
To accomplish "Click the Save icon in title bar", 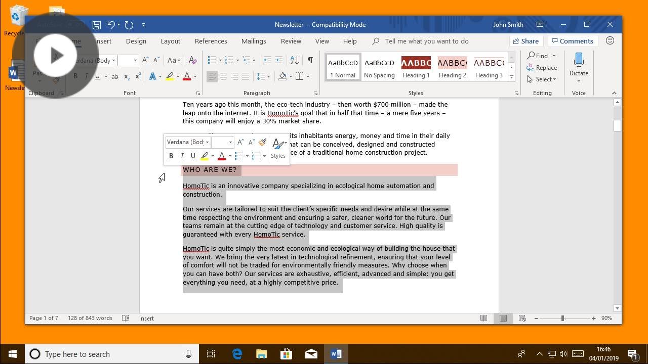I will [97, 24].
